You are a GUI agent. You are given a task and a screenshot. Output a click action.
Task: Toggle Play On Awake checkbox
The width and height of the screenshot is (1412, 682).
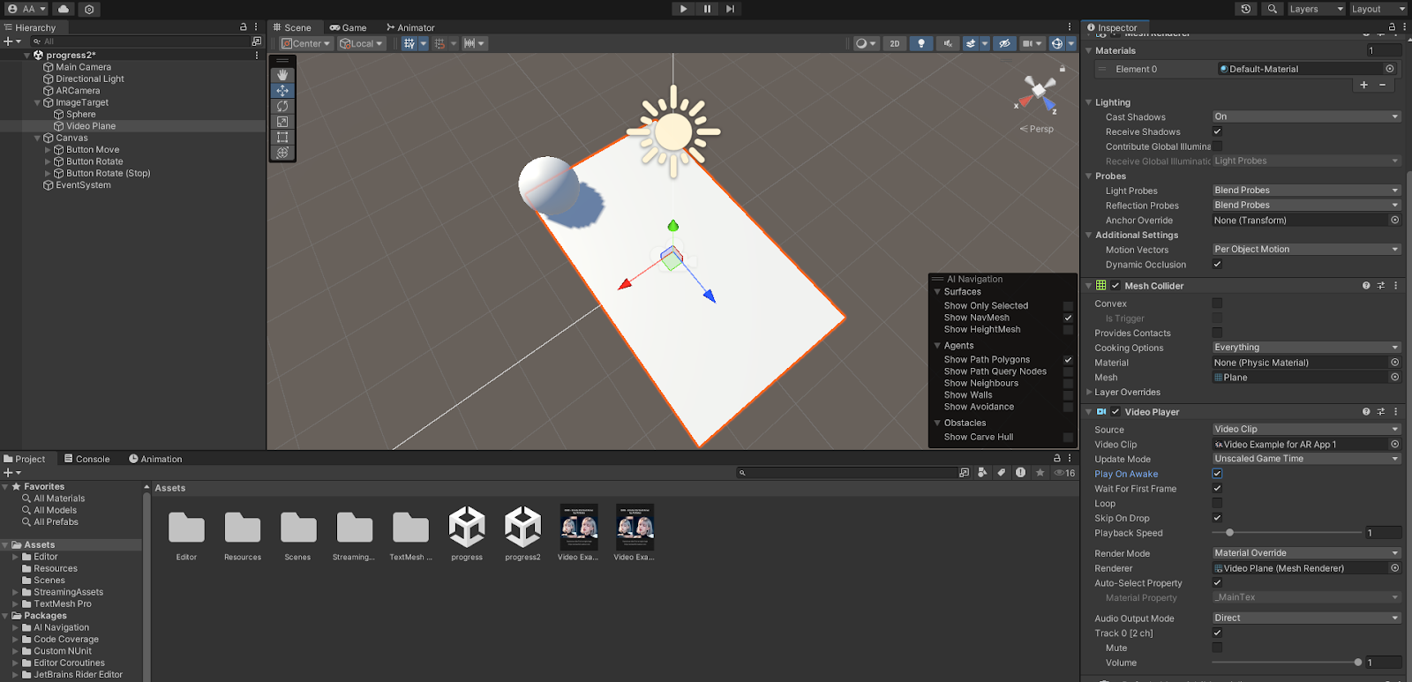coord(1217,474)
